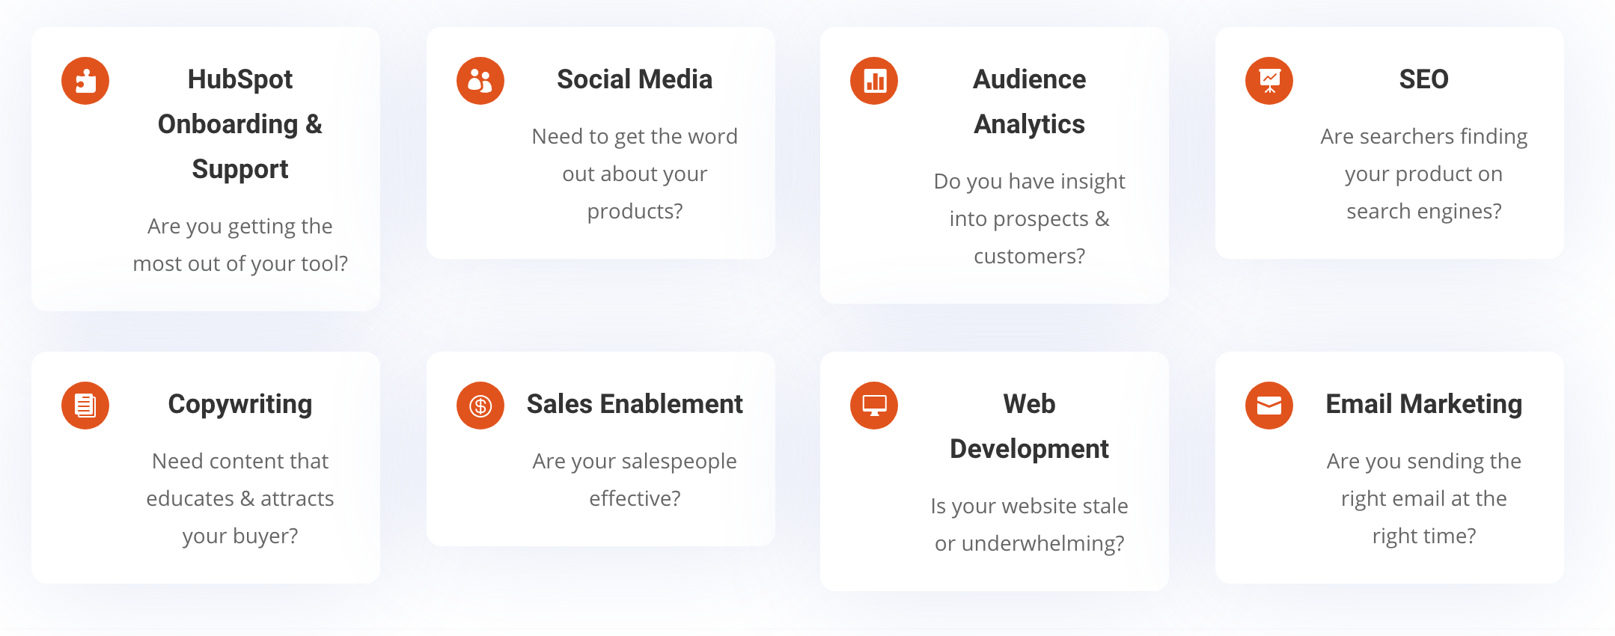
Task: Click 'Are your salespeople effective?' text
Action: click(635, 480)
